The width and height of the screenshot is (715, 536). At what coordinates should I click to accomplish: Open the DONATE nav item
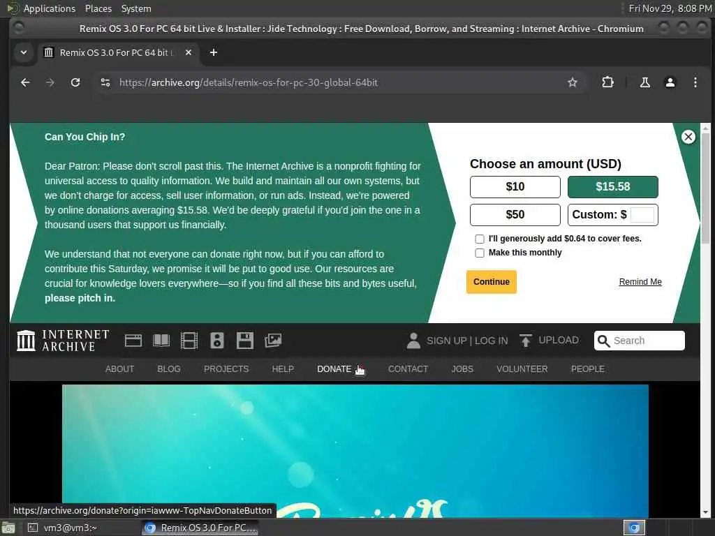tap(334, 369)
